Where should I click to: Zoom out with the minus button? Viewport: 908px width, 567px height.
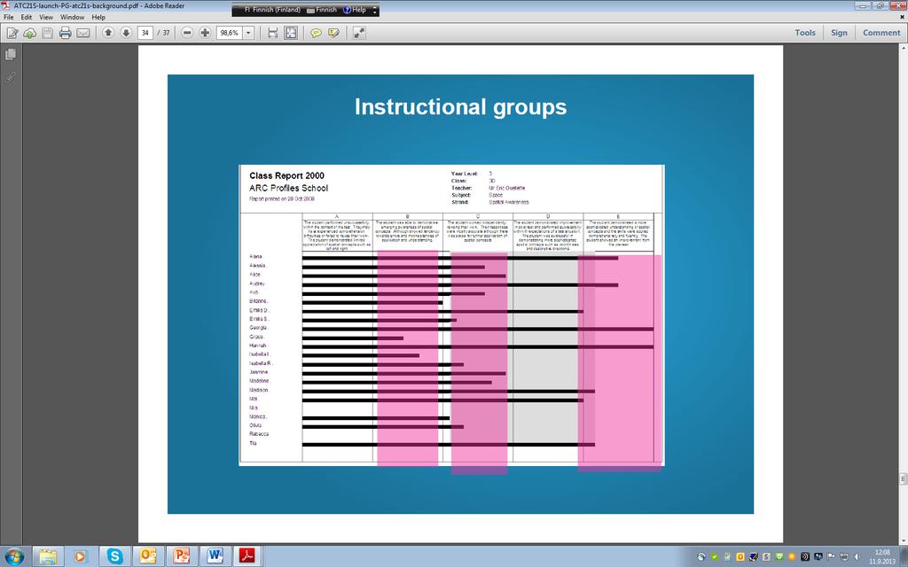tap(187, 33)
